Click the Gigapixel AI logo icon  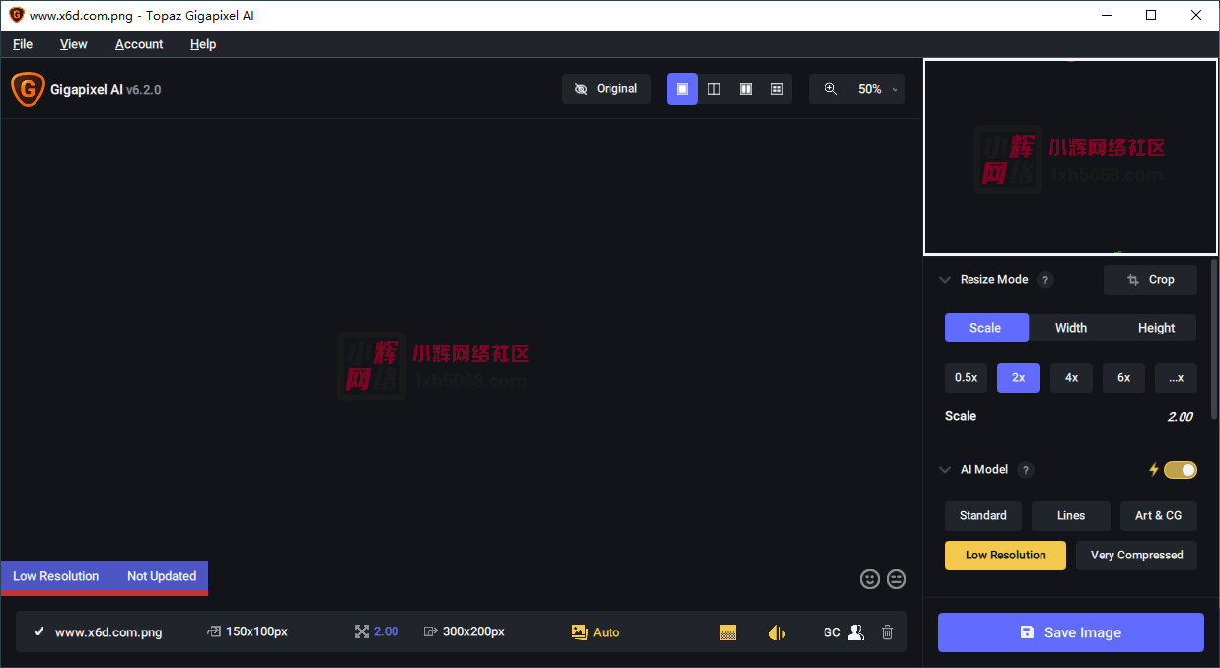tap(28, 89)
